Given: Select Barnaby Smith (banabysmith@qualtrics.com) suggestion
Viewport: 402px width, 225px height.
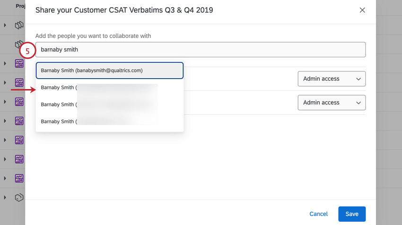Looking at the screenshot, I should [110, 71].
